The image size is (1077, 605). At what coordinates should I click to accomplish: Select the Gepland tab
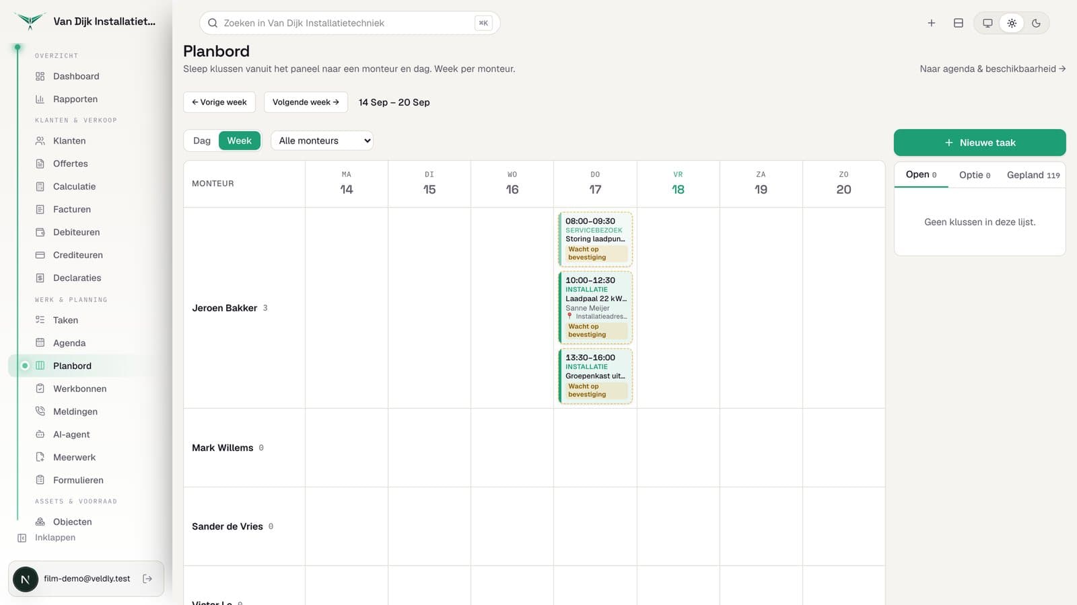click(x=1033, y=175)
